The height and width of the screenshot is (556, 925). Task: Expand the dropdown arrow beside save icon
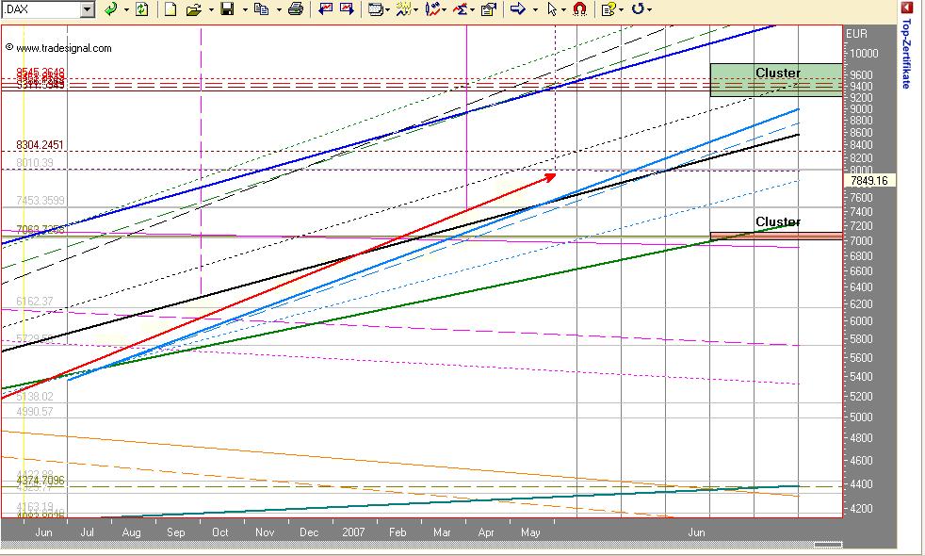point(244,9)
